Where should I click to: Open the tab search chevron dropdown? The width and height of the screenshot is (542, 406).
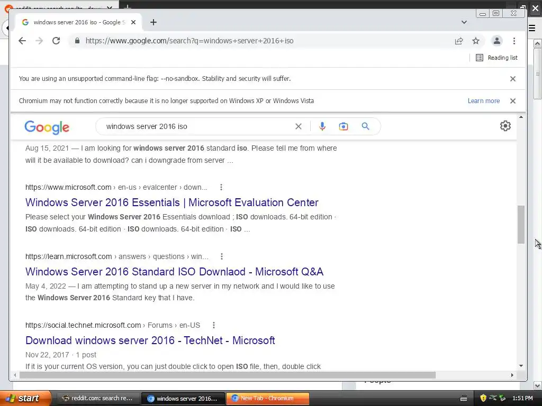coord(464,22)
